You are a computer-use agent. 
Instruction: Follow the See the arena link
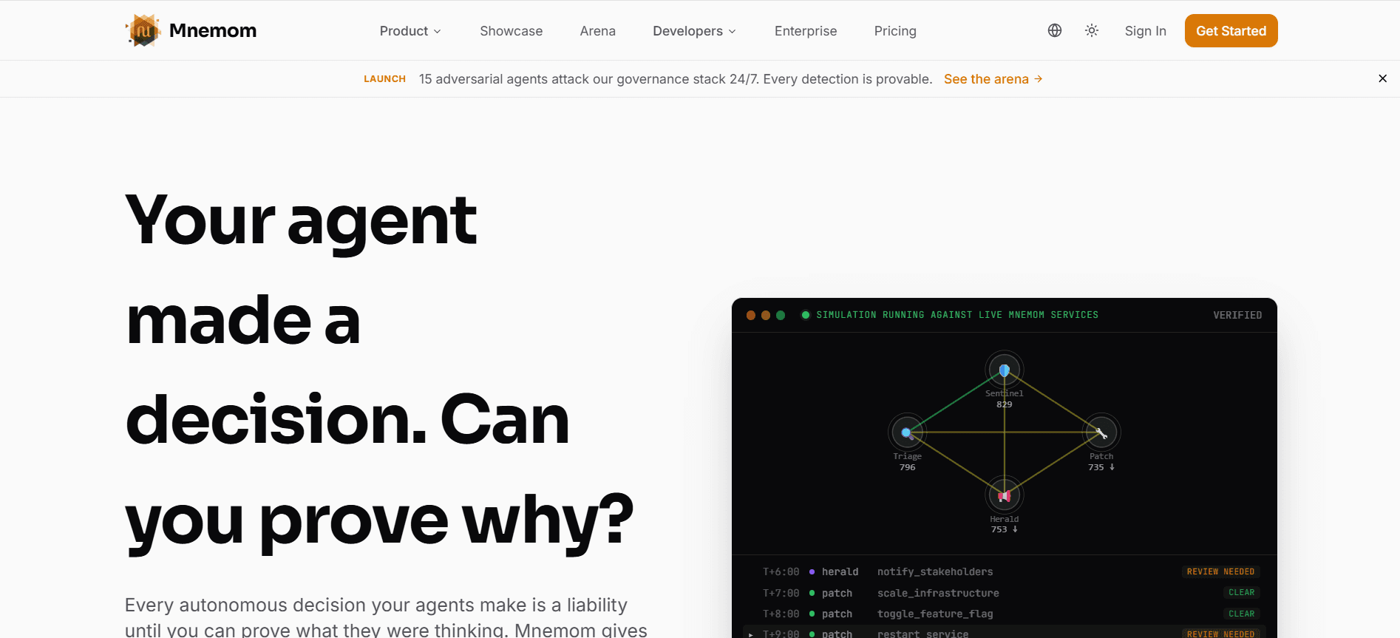(993, 79)
